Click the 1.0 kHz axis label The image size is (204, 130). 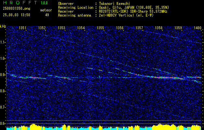[x=3, y=58]
